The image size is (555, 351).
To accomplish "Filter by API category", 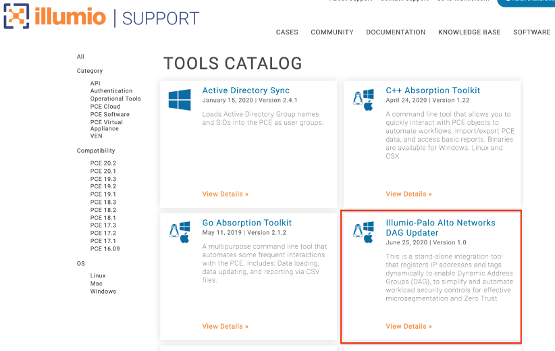I will point(95,83).
